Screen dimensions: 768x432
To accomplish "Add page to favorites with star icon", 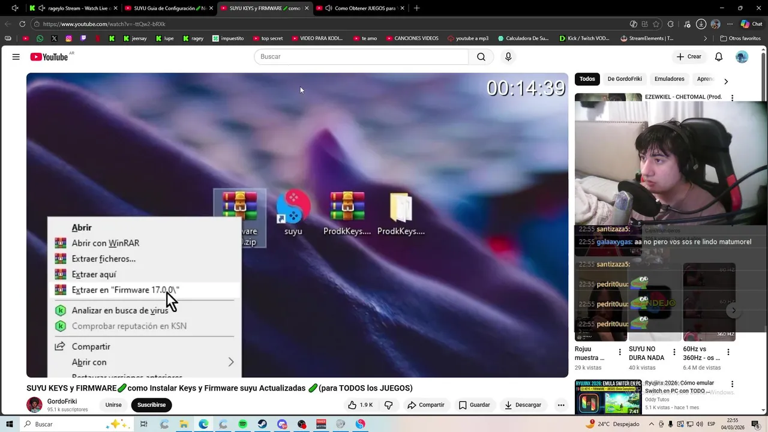I will (x=656, y=24).
